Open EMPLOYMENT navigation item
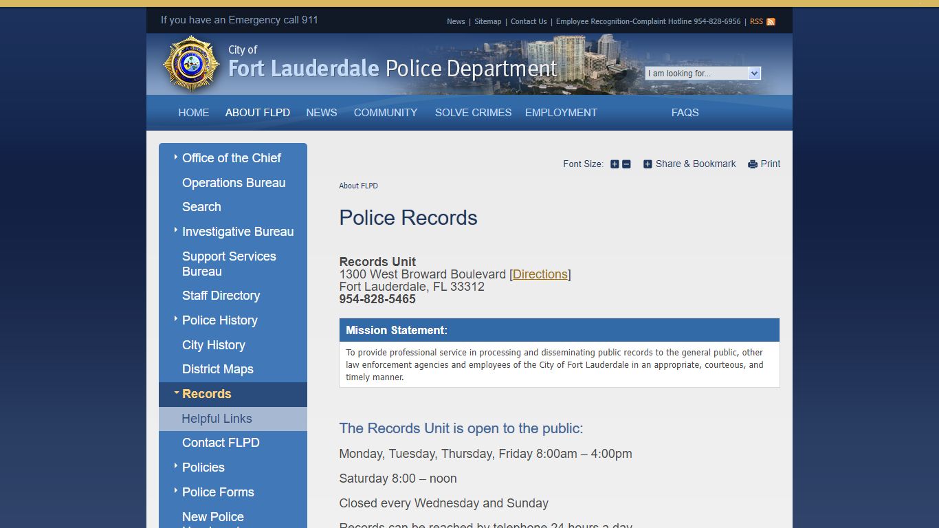Viewport: 939px width, 528px height. (x=561, y=113)
